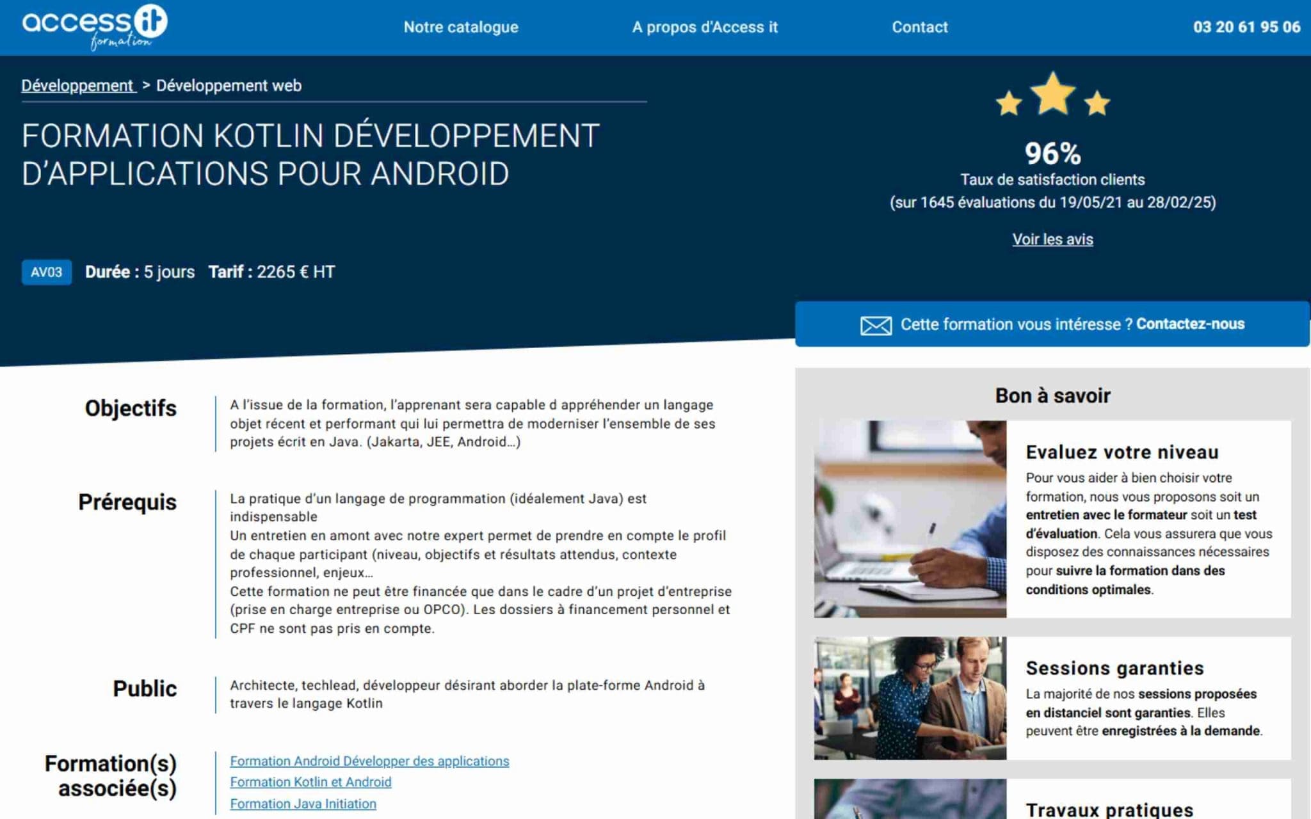Open the Voir les avis link
The image size is (1311, 819).
click(x=1052, y=239)
